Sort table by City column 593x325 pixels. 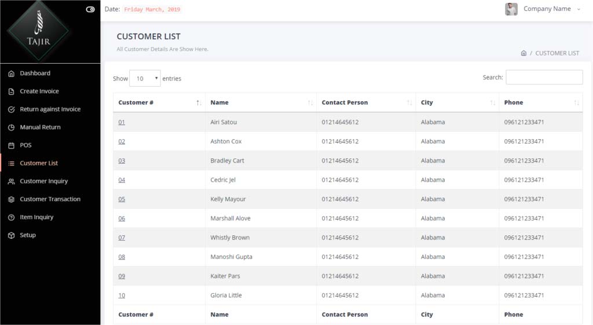coord(457,102)
